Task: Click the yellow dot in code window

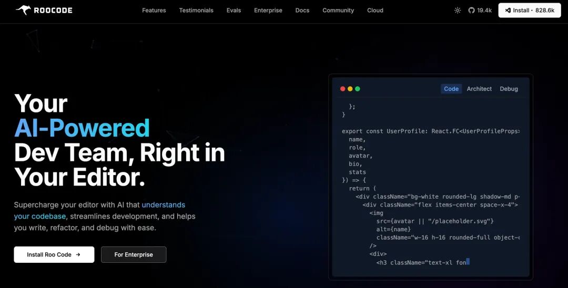Action: coord(350,89)
